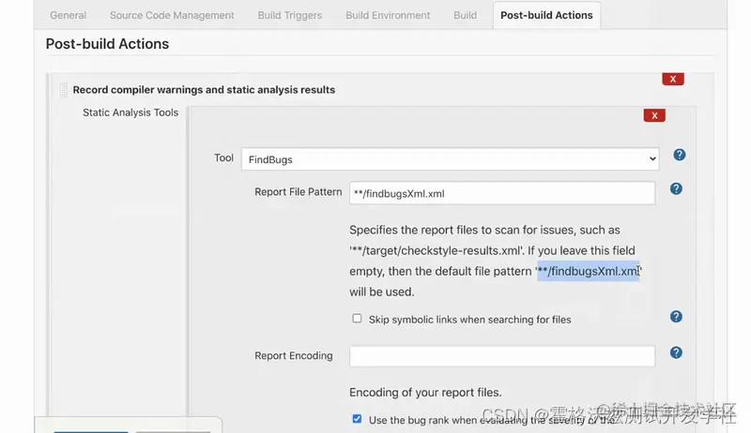Open help for the Tool field
The height and width of the screenshot is (433, 751).
[x=680, y=156]
